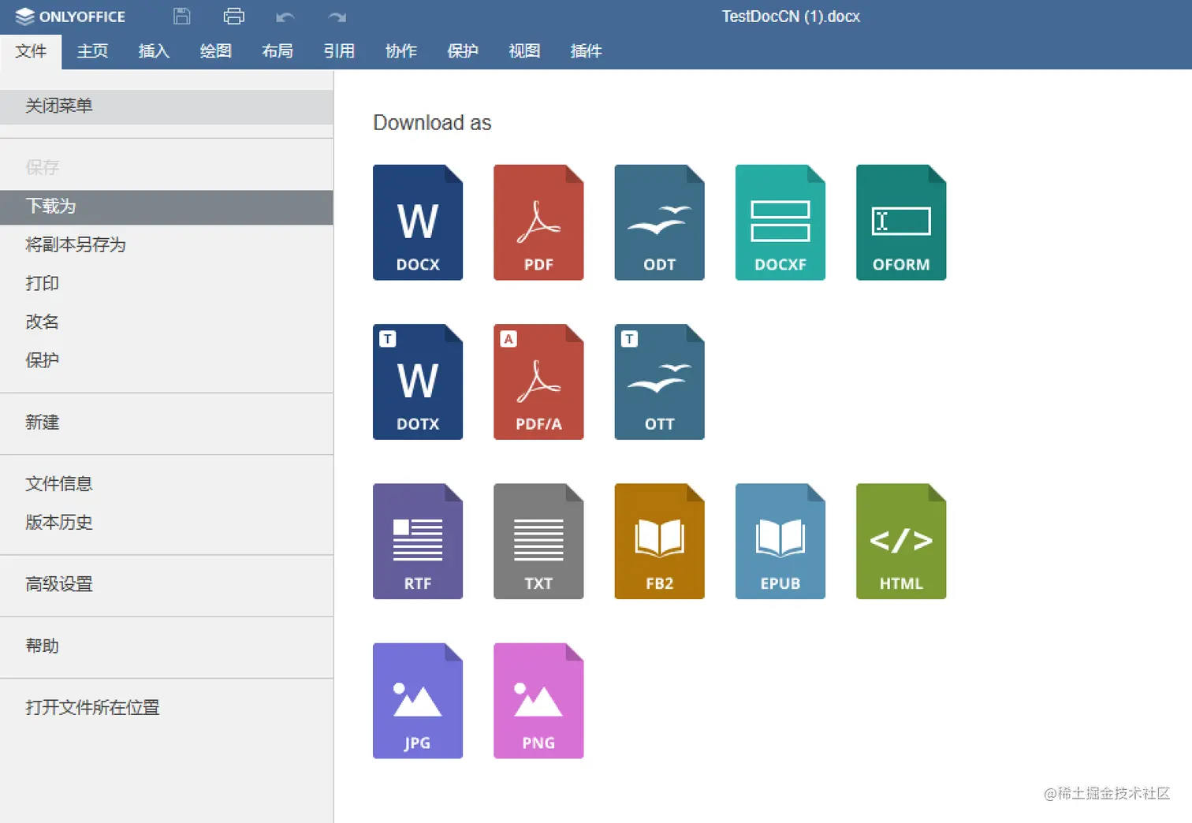This screenshot has width=1192, height=823.
Task: Click 新建 to create new document
Action: point(166,423)
